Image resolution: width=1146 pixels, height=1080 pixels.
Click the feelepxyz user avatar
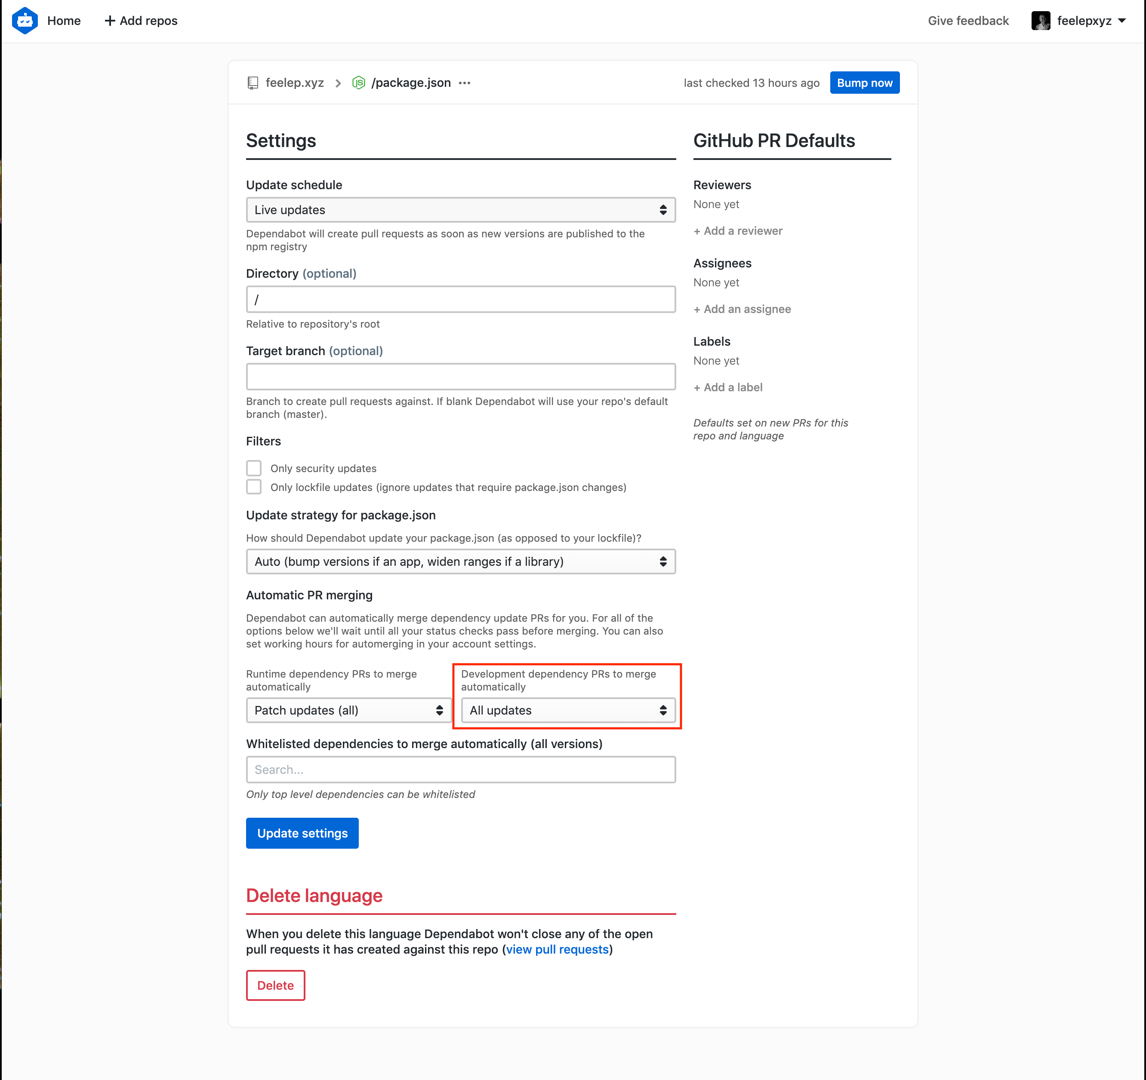tap(1041, 21)
